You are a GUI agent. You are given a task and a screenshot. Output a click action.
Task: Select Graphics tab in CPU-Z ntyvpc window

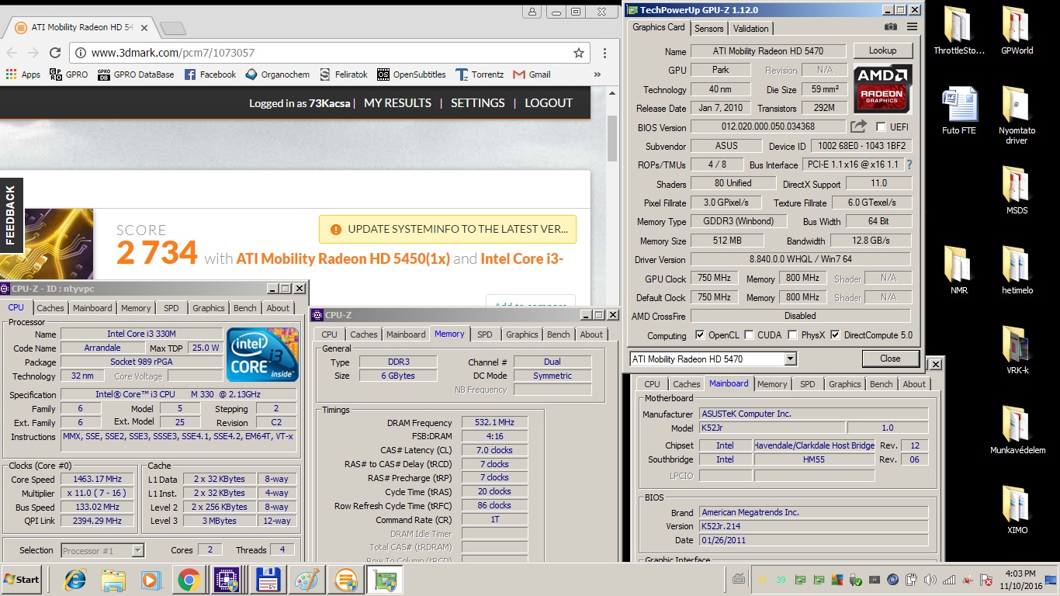tap(209, 308)
